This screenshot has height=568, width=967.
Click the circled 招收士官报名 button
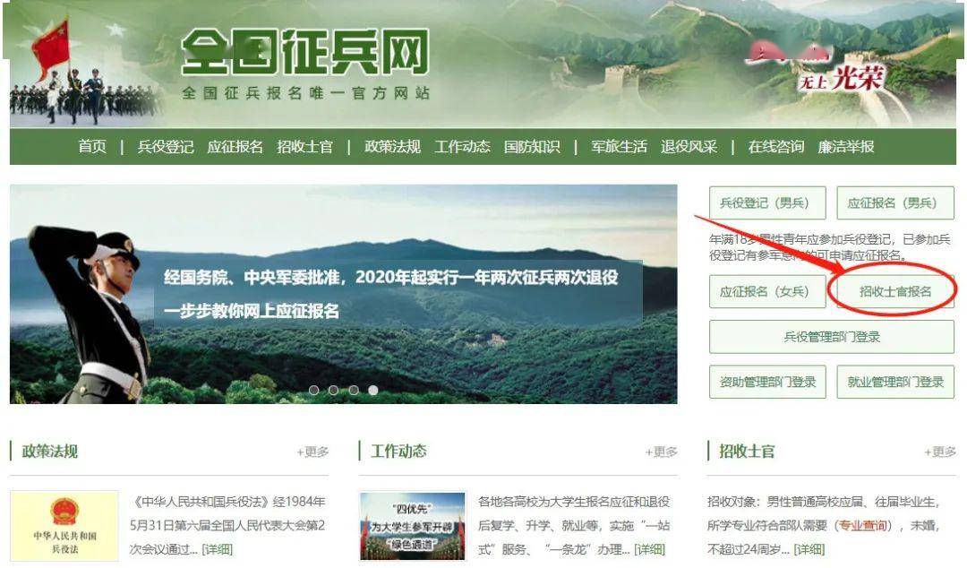click(x=894, y=291)
